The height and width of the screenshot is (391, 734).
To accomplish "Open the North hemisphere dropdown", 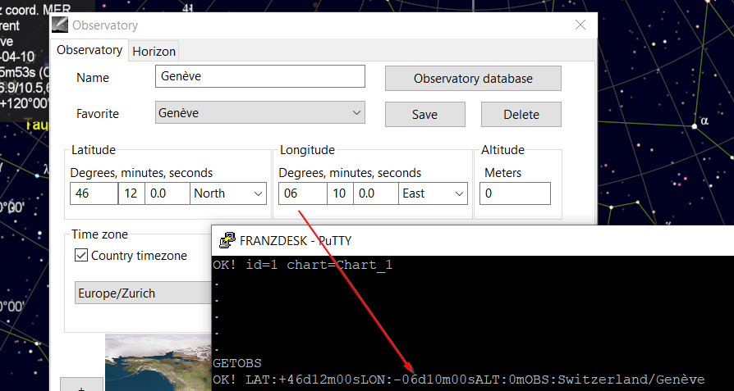I will [228, 193].
